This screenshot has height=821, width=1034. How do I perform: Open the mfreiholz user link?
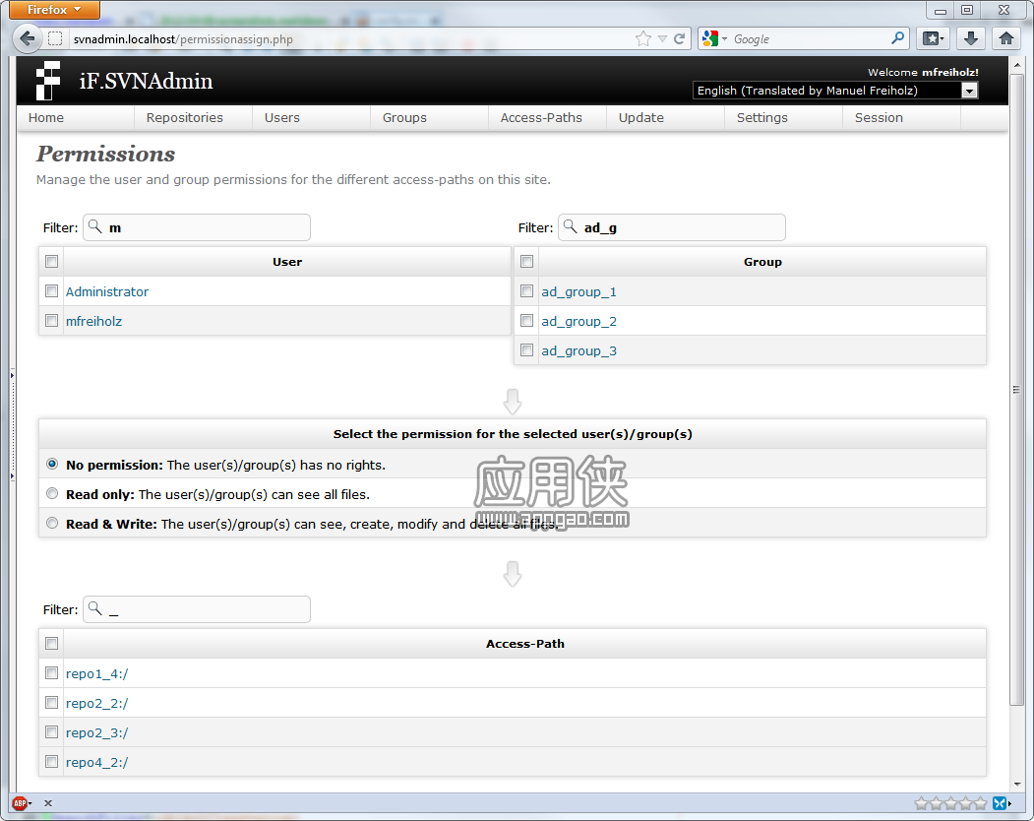[x=93, y=321]
